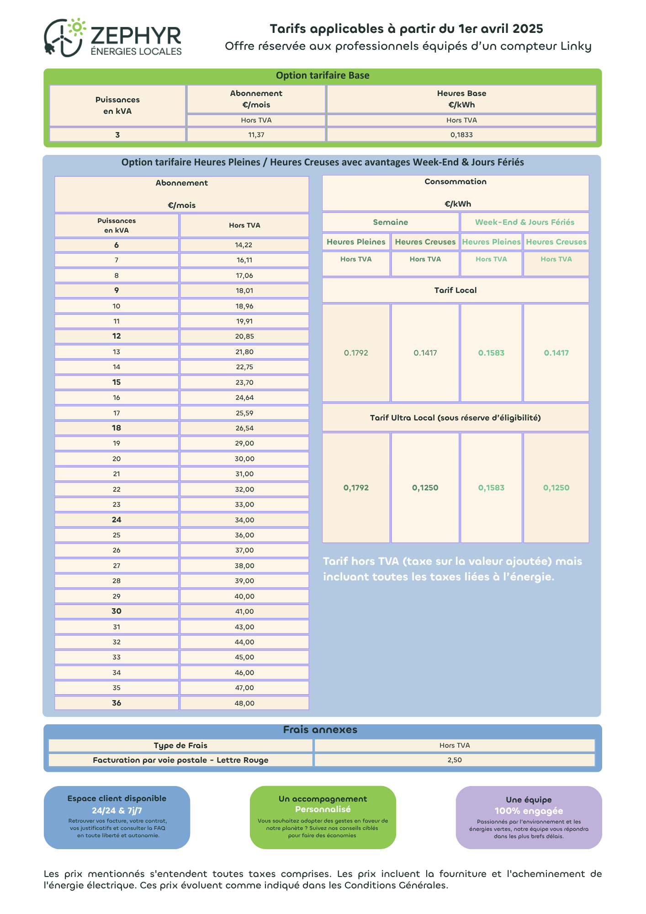Click the 'Week-End & Jours Fériés' header

pyautogui.click(x=524, y=222)
